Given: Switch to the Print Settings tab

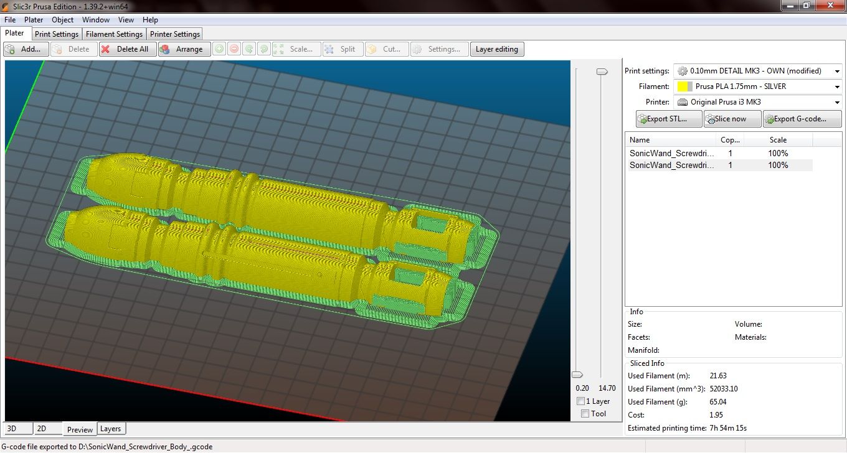Looking at the screenshot, I should click(x=57, y=34).
